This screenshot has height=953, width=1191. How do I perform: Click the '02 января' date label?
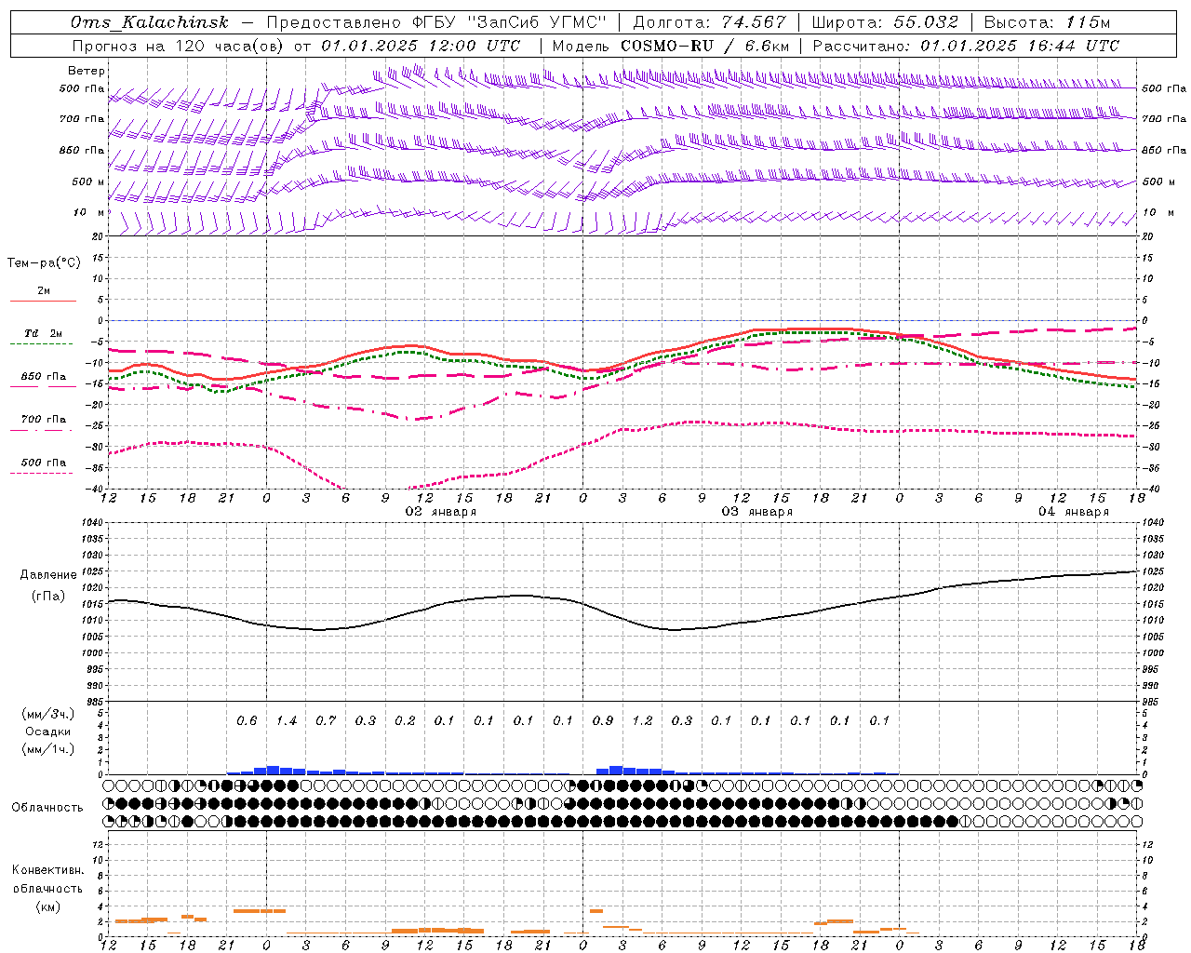point(441,512)
